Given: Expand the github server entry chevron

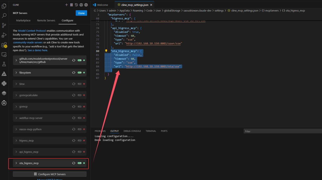Looking at the screenshot, I should click(16, 60).
